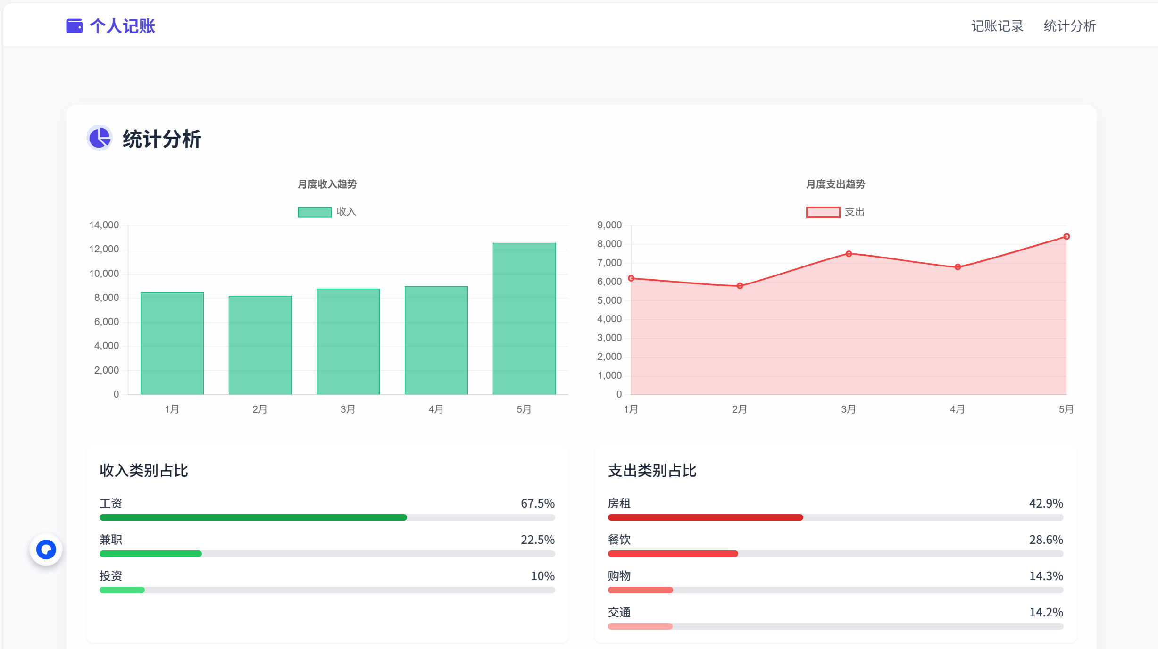The image size is (1158, 649).
Task: Click the 房租 expense progress bar
Action: point(705,517)
